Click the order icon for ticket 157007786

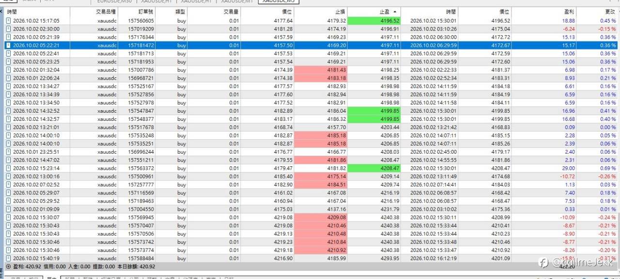[9, 70]
